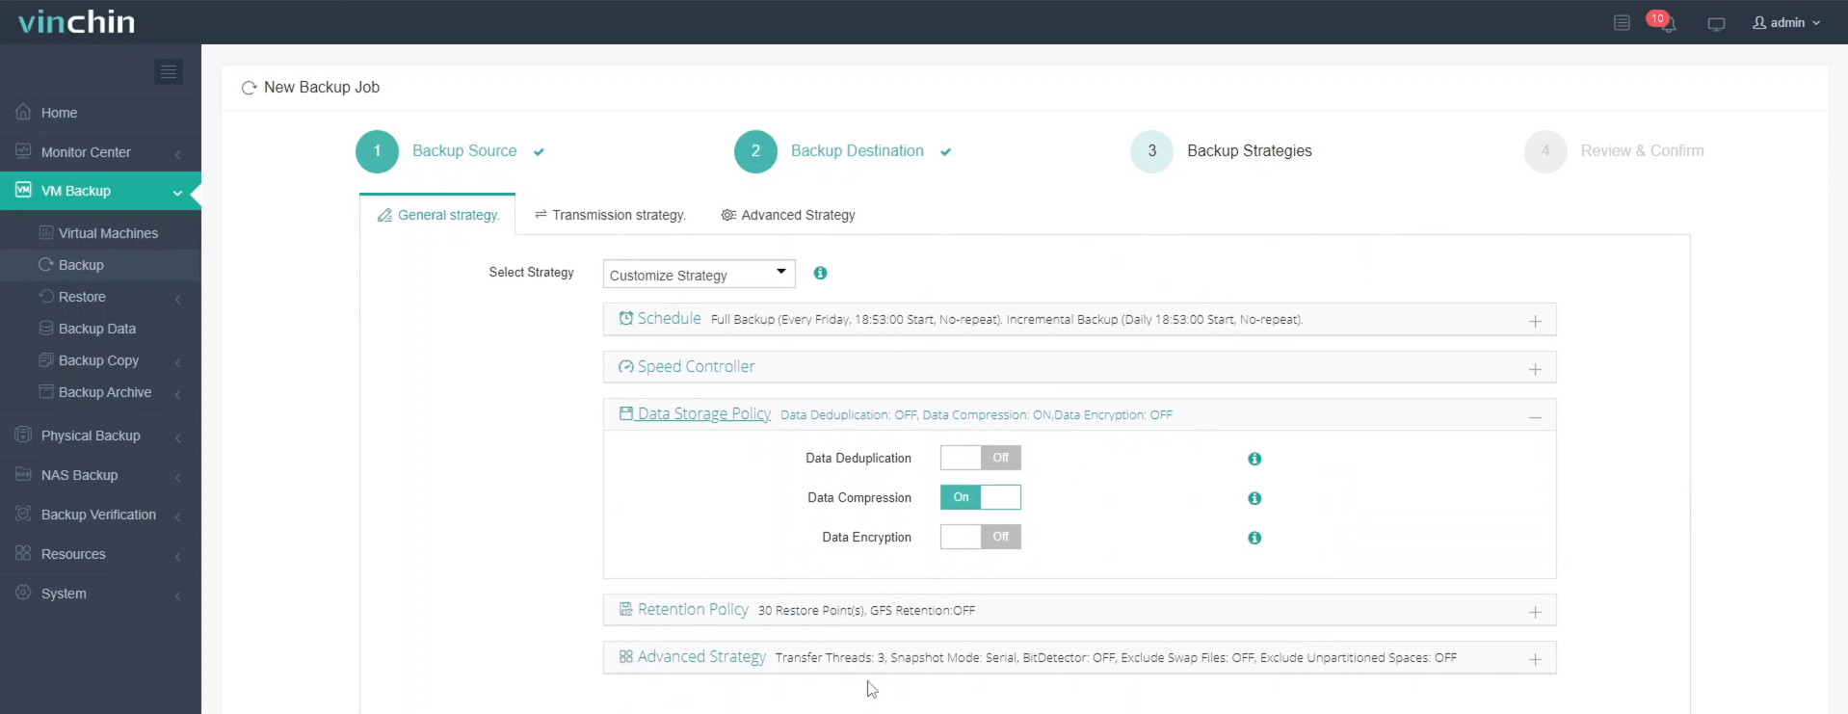Click info icon for Data Compression

(1254, 498)
